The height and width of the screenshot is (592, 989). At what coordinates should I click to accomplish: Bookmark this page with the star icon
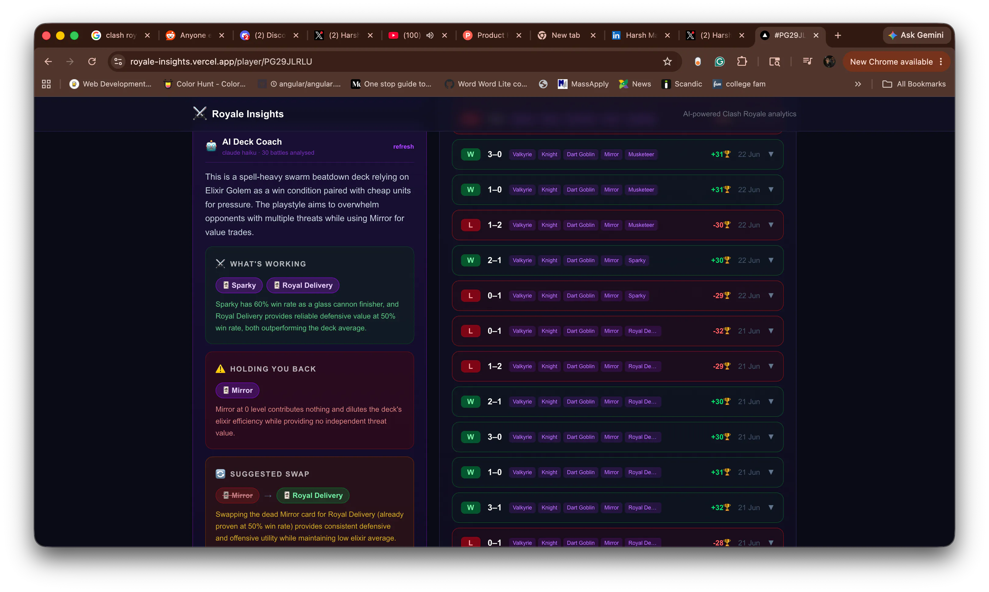(x=667, y=62)
